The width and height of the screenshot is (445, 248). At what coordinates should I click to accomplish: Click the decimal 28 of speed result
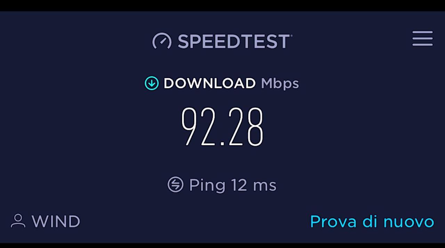[245, 127]
